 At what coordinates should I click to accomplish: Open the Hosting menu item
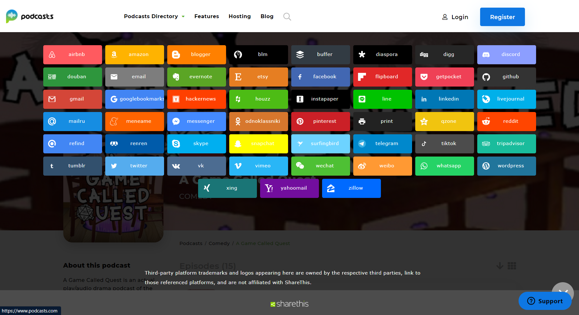tap(240, 16)
